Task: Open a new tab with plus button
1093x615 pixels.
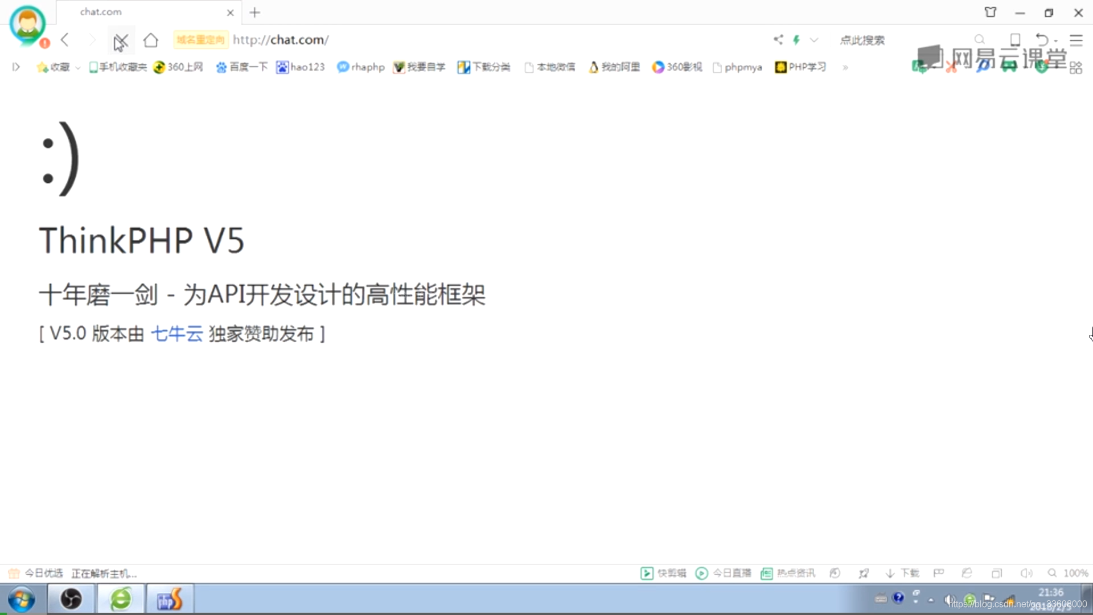Action: 255,13
